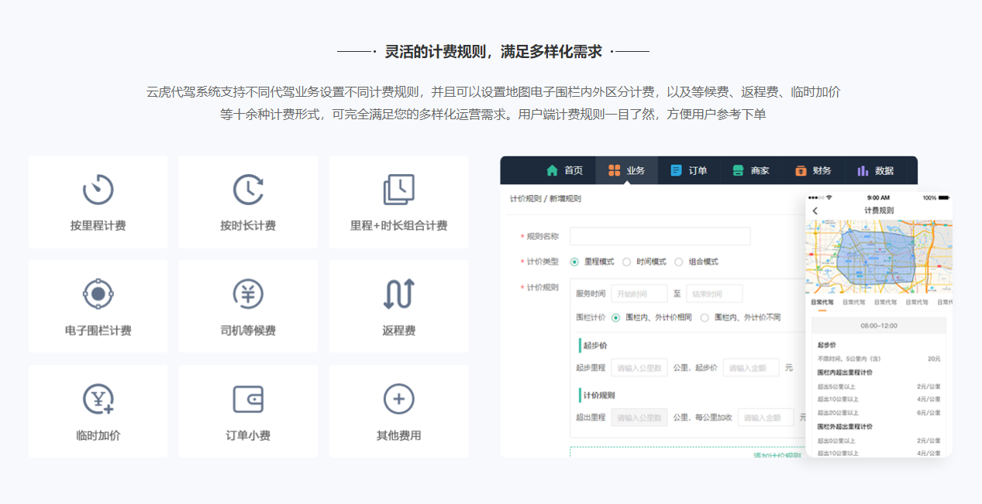This screenshot has height=504, width=982.
Task: Tap the 9:00 AM phone clock
Action: pos(878,197)
